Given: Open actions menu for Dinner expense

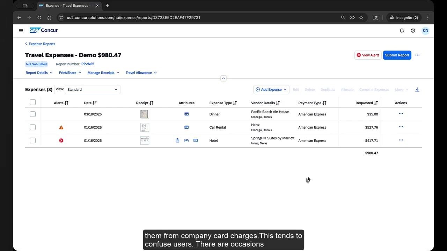Looking at the screenshot, I should [x=401, y=114].
